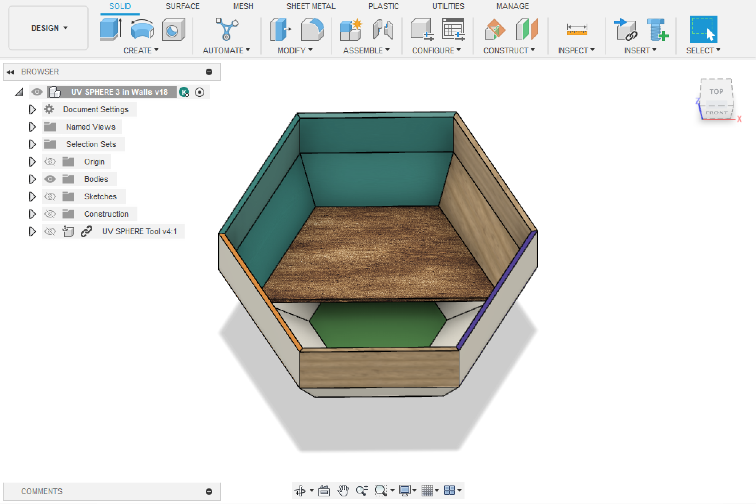Click the Orbit navigation icon
The height and width of the screenshot is (504, 756).
(300, 491)
